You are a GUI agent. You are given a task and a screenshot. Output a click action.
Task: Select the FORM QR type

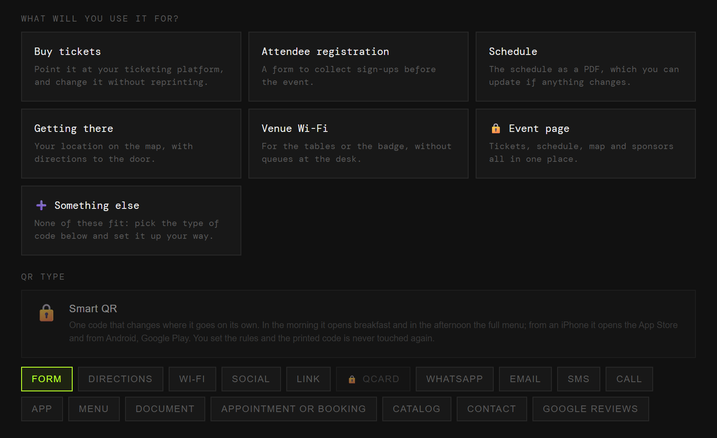pos(47,379)
